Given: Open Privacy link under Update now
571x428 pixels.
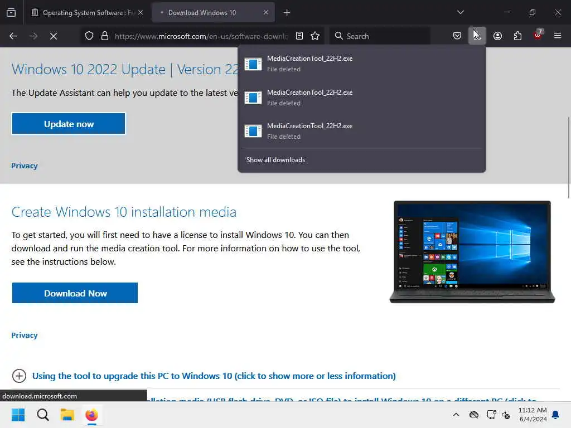Looking at the screenshot, I should click(25, 166).
